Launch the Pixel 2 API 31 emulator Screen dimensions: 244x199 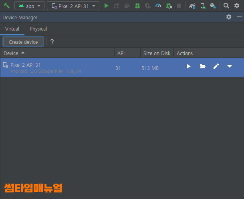(x=188, y=66)
